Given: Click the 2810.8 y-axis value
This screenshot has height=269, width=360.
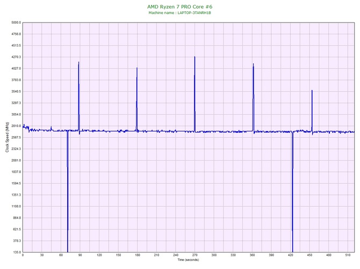Looking at the screenshot, I should coord(16,126).
